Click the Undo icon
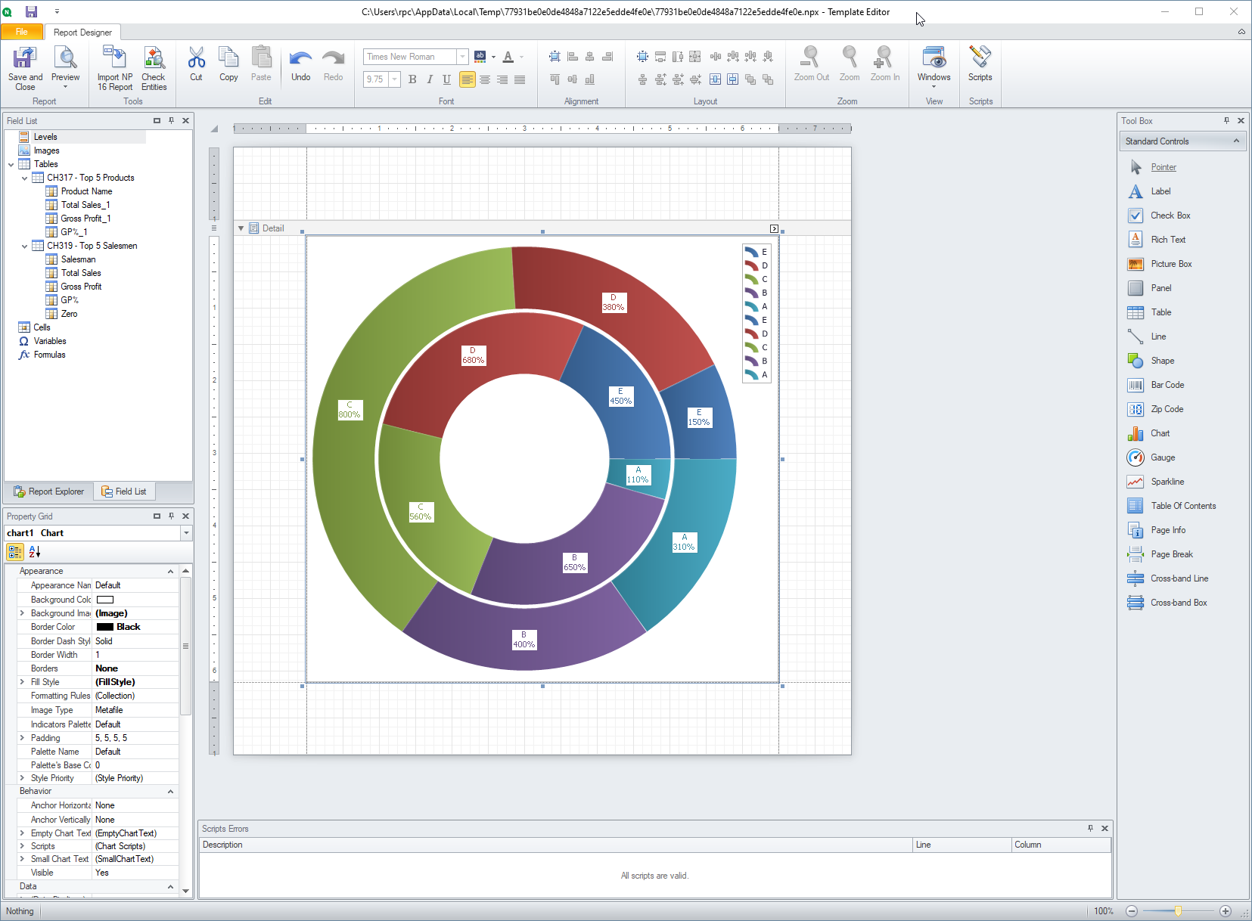1252x921 pixels. [300, 62]
